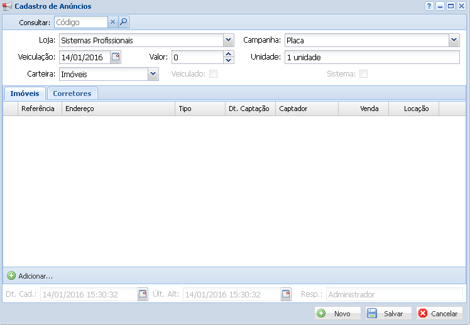Open the Carteira dropdown
This screenshot has height=325, width=470.
[x=153, y=74]
